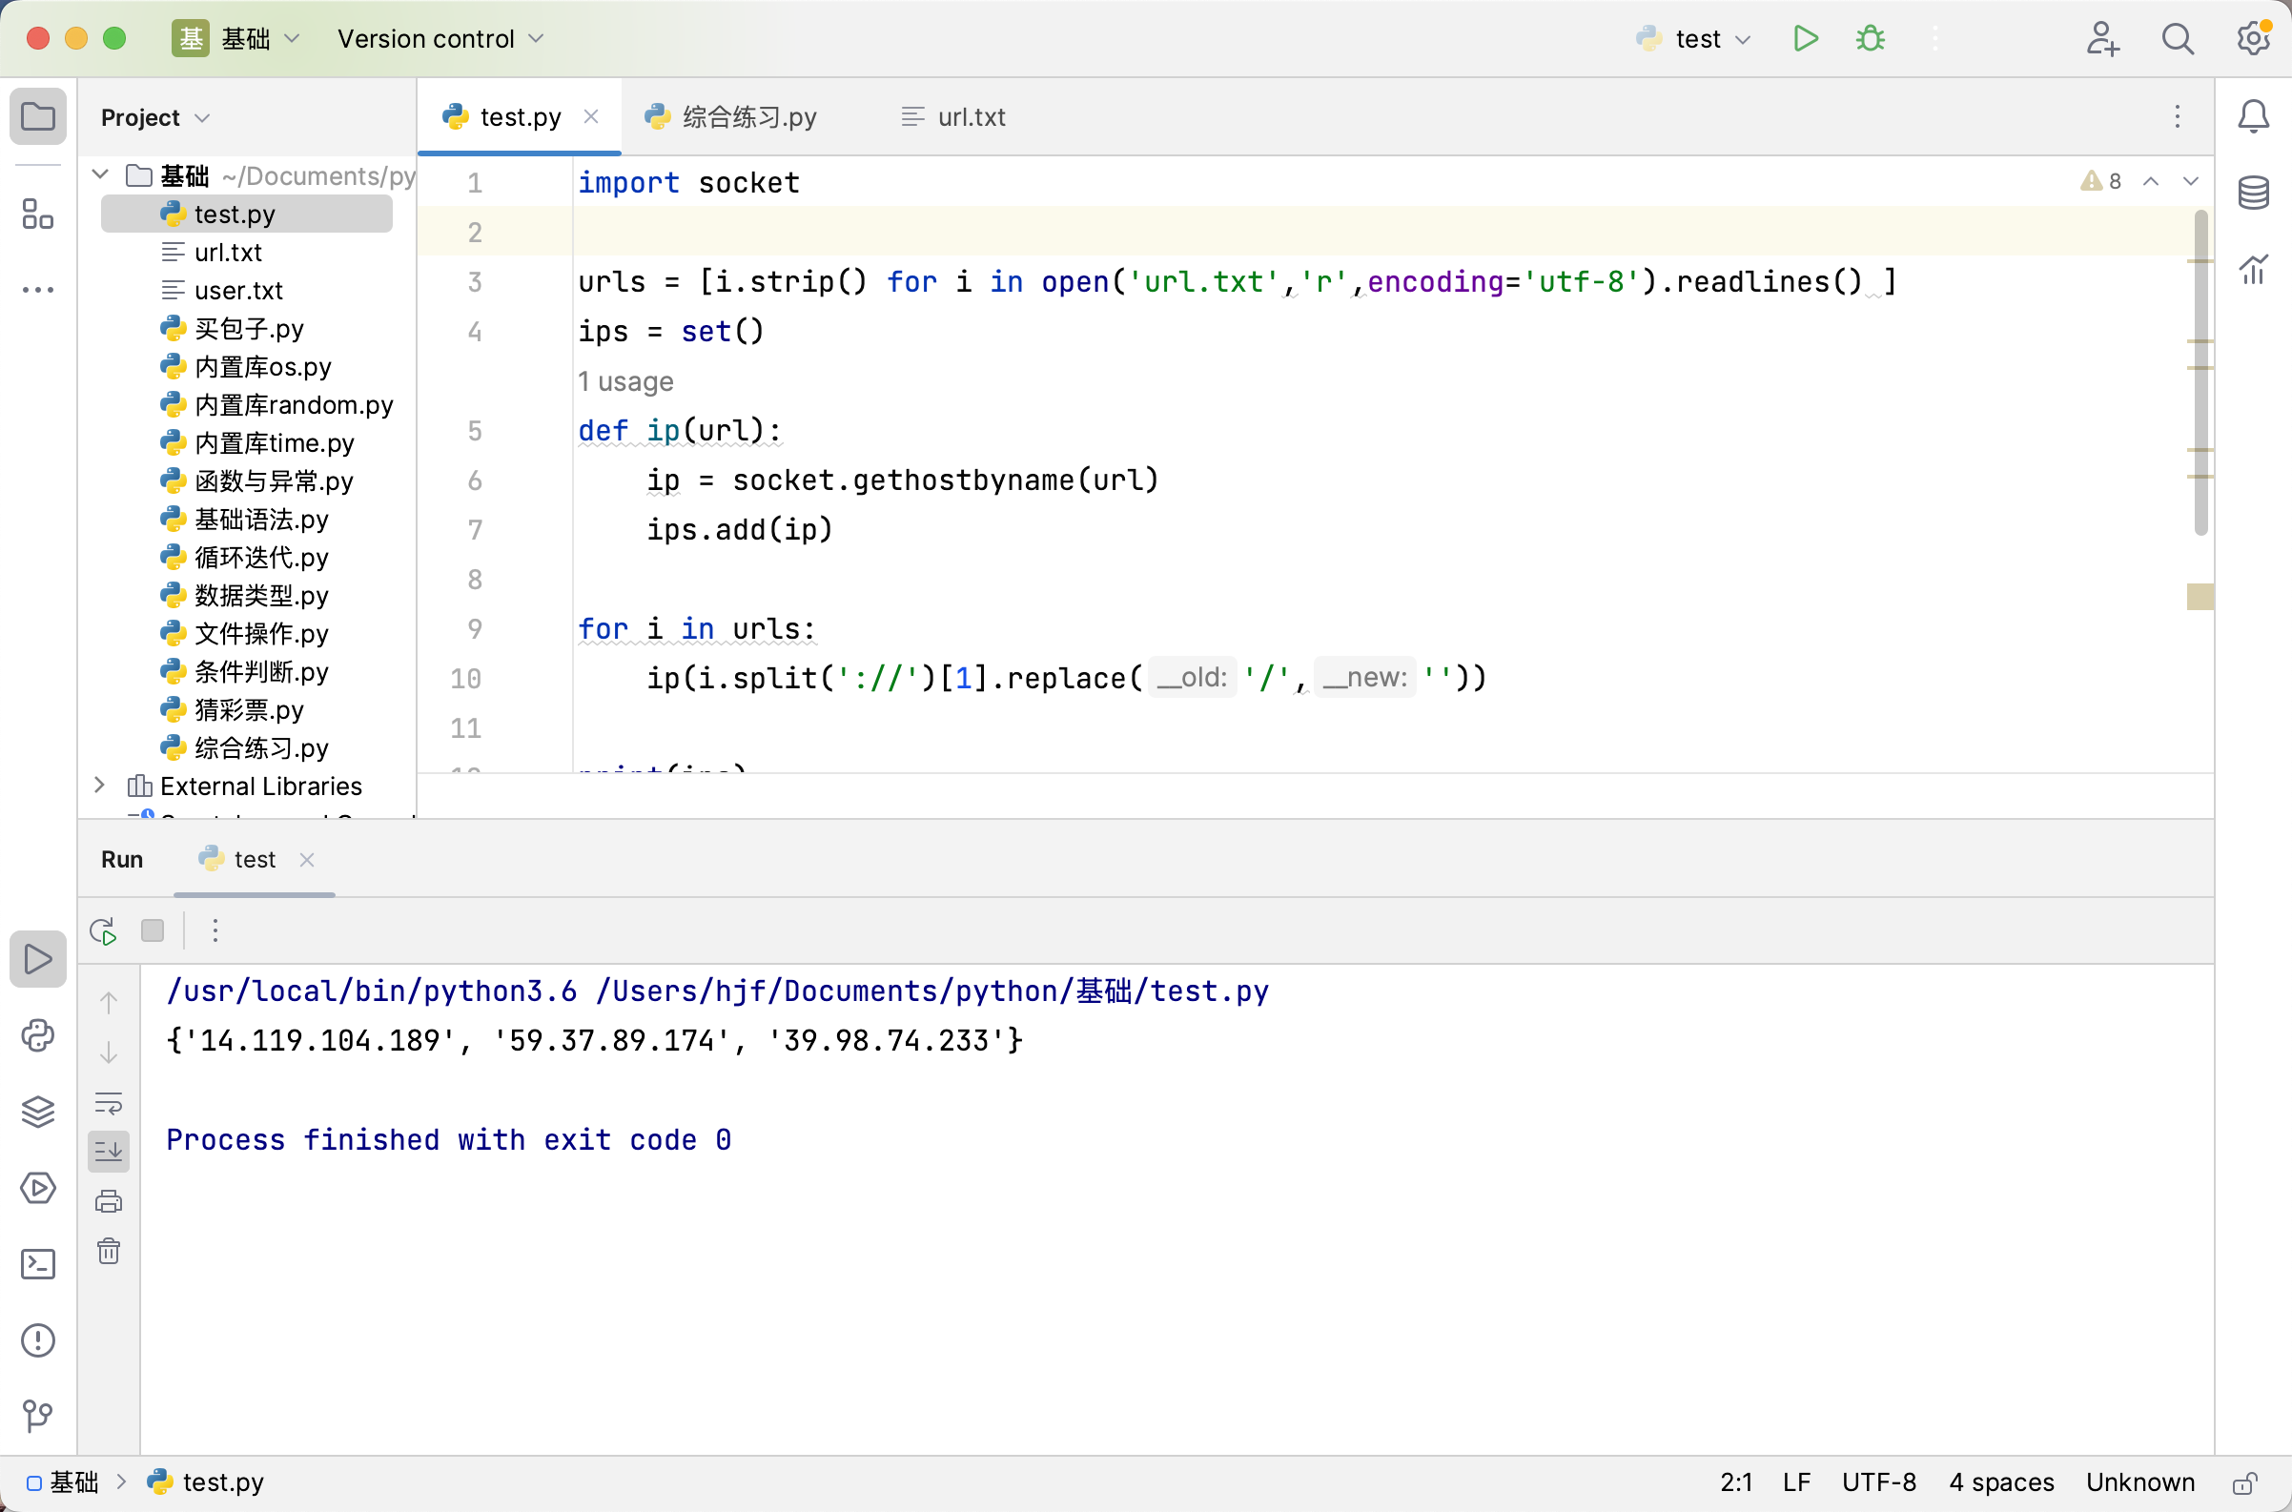Expand External Libraries node

(x=99, y=785)
